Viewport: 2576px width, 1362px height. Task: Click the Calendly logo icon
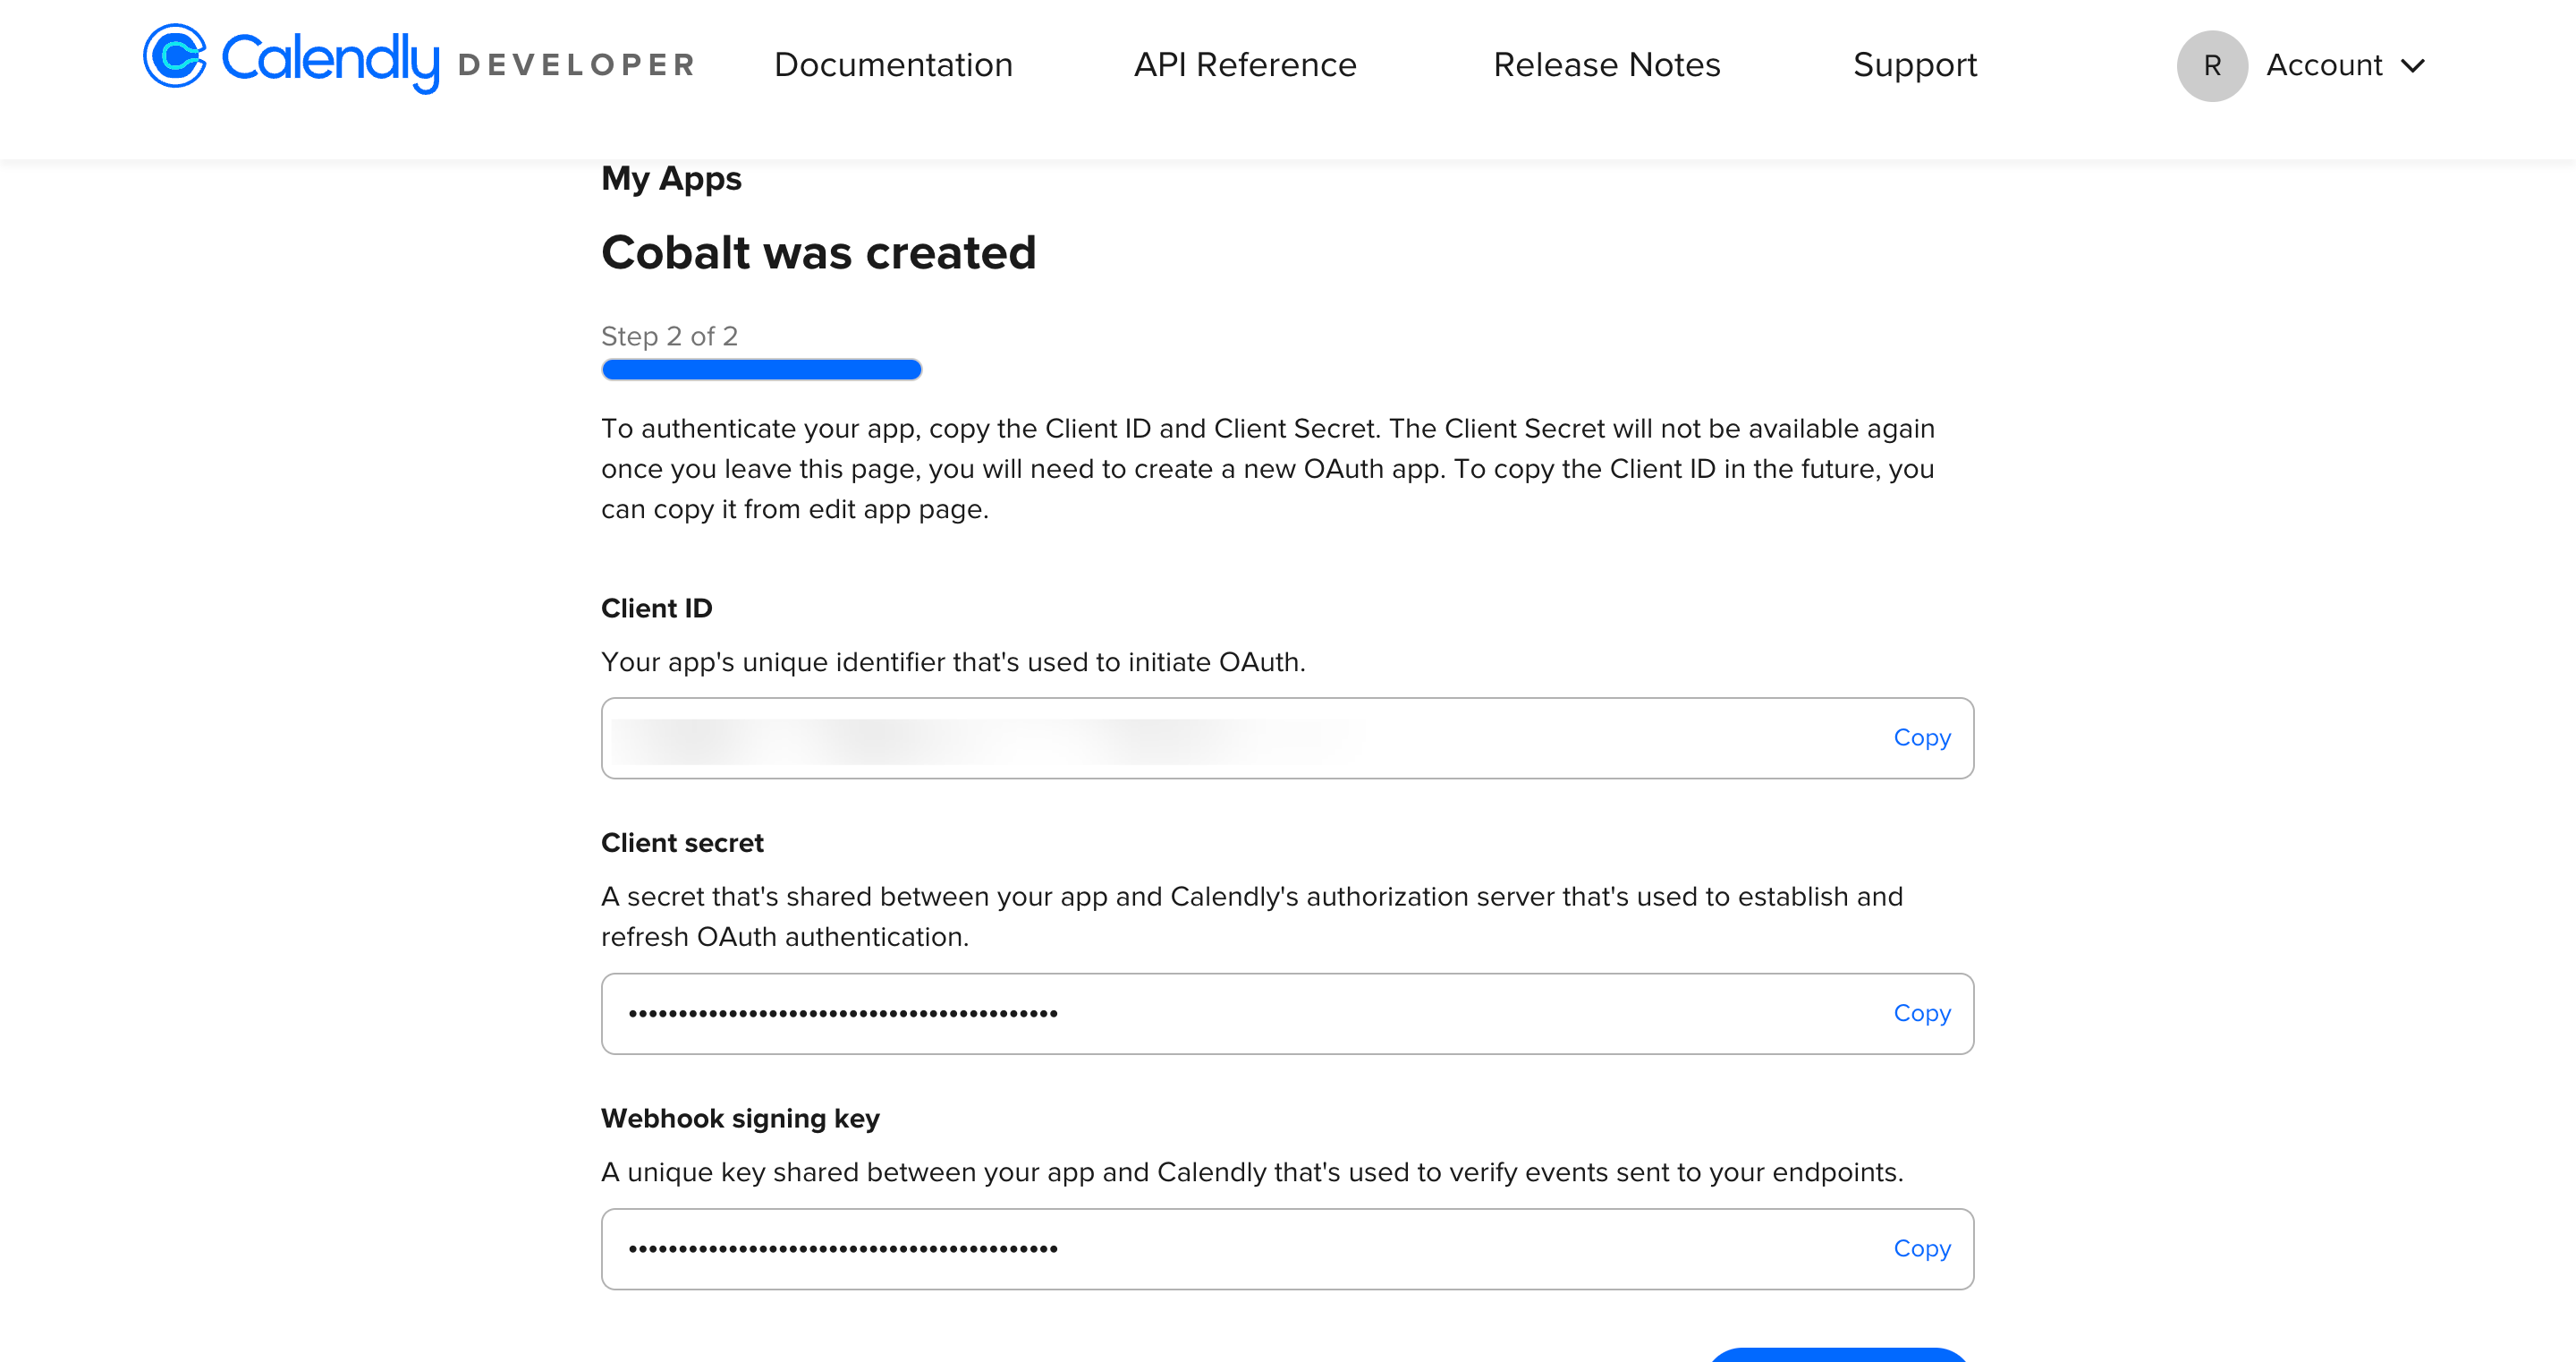tap(175, 56)
